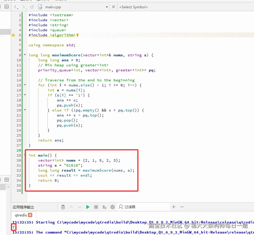Click the 'The command' output line
Screen dimensions: 254x235
(x=133, y=232)
